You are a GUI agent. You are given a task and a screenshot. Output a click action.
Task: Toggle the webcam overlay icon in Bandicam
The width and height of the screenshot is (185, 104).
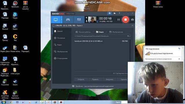(x=86, y=18)
